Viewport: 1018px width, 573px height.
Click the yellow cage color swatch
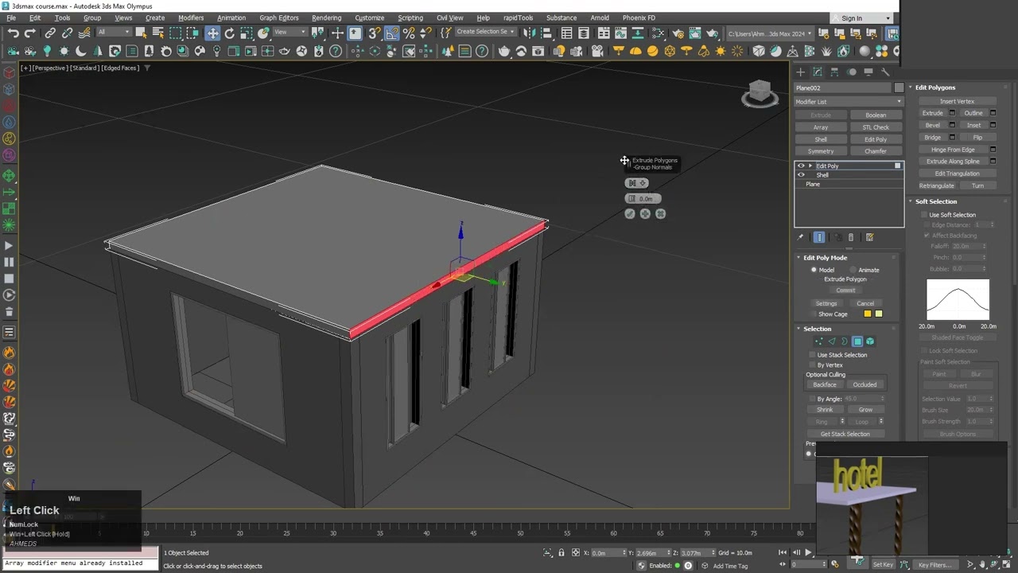pyautogui.click(x=879, y=314)
